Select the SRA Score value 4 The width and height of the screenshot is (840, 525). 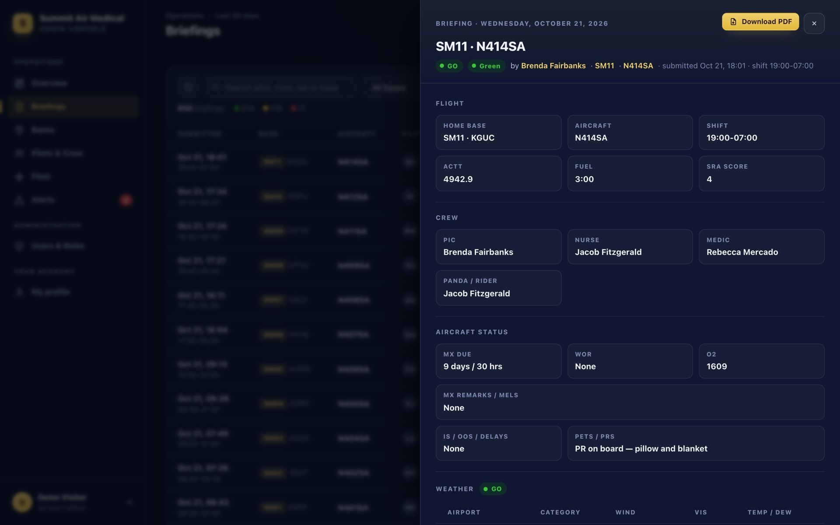click(x=709, y=179)
